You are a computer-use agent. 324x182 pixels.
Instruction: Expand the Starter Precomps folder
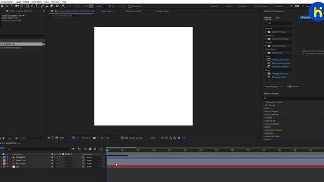pos(266,39)
